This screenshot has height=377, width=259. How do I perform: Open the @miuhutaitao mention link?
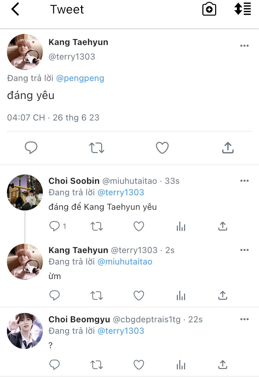click(x=125, y=262)
